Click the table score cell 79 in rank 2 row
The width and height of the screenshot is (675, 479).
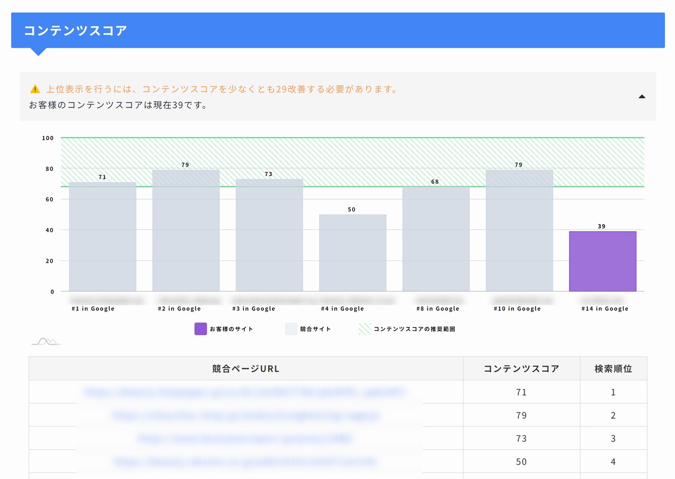point(522,415)
